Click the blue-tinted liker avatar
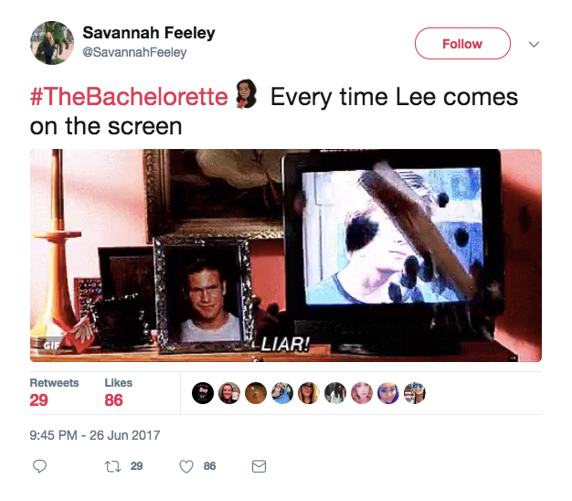This screenshot has width=572, height=501. (x=388, y=393)
